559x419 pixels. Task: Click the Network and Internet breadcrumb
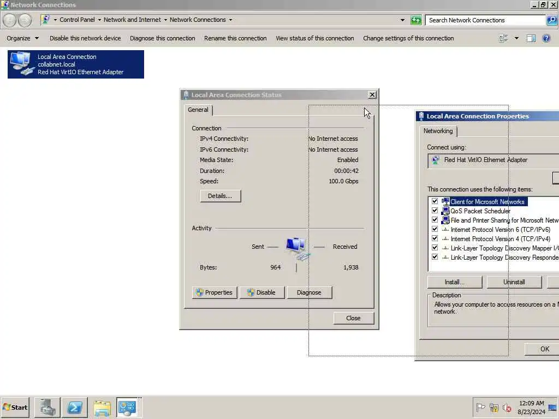tap(132, 20)
